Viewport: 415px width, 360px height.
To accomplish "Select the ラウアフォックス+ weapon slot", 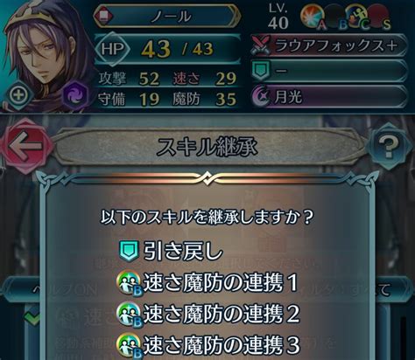I will 329,45.
